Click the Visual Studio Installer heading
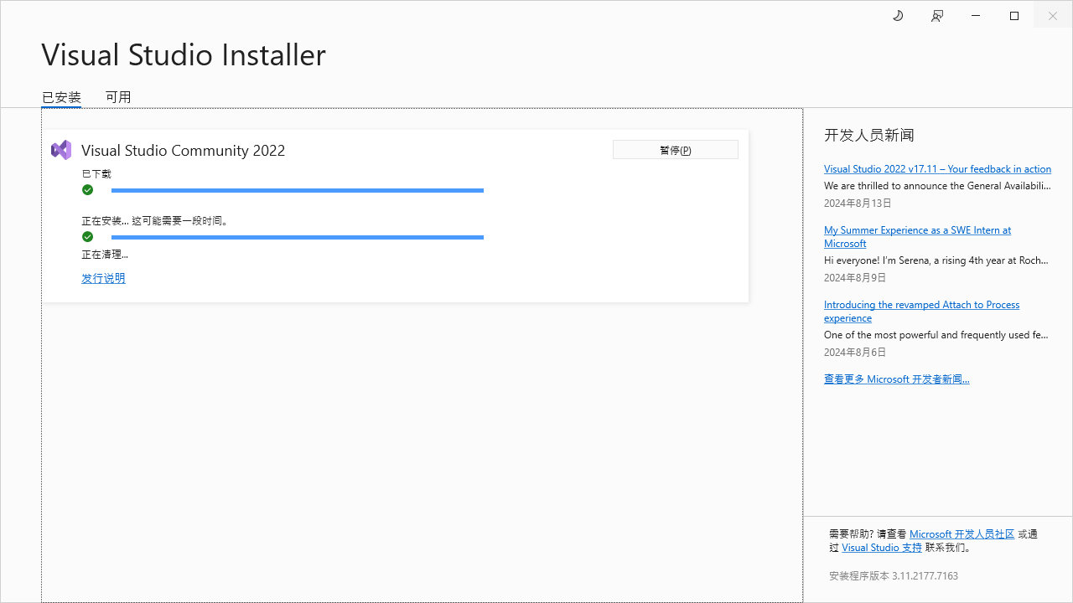The width and height of the screenshot is (1073, 603). click(x=184, y=54)
